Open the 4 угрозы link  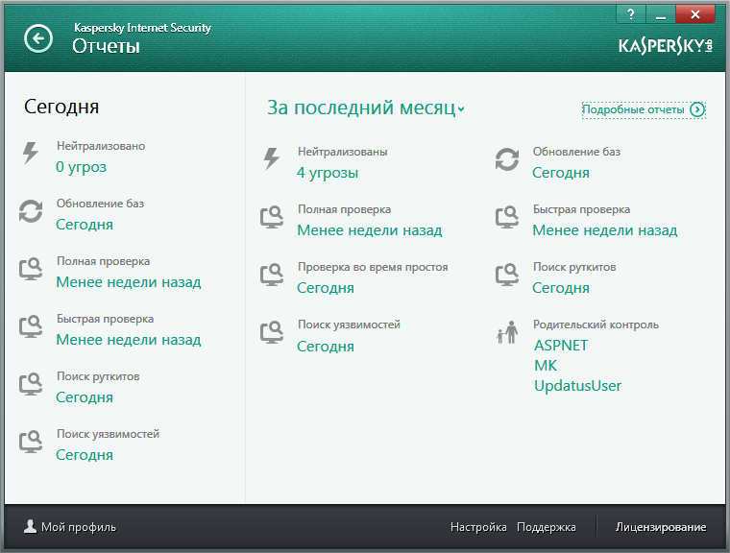click(x=328, y=173)
